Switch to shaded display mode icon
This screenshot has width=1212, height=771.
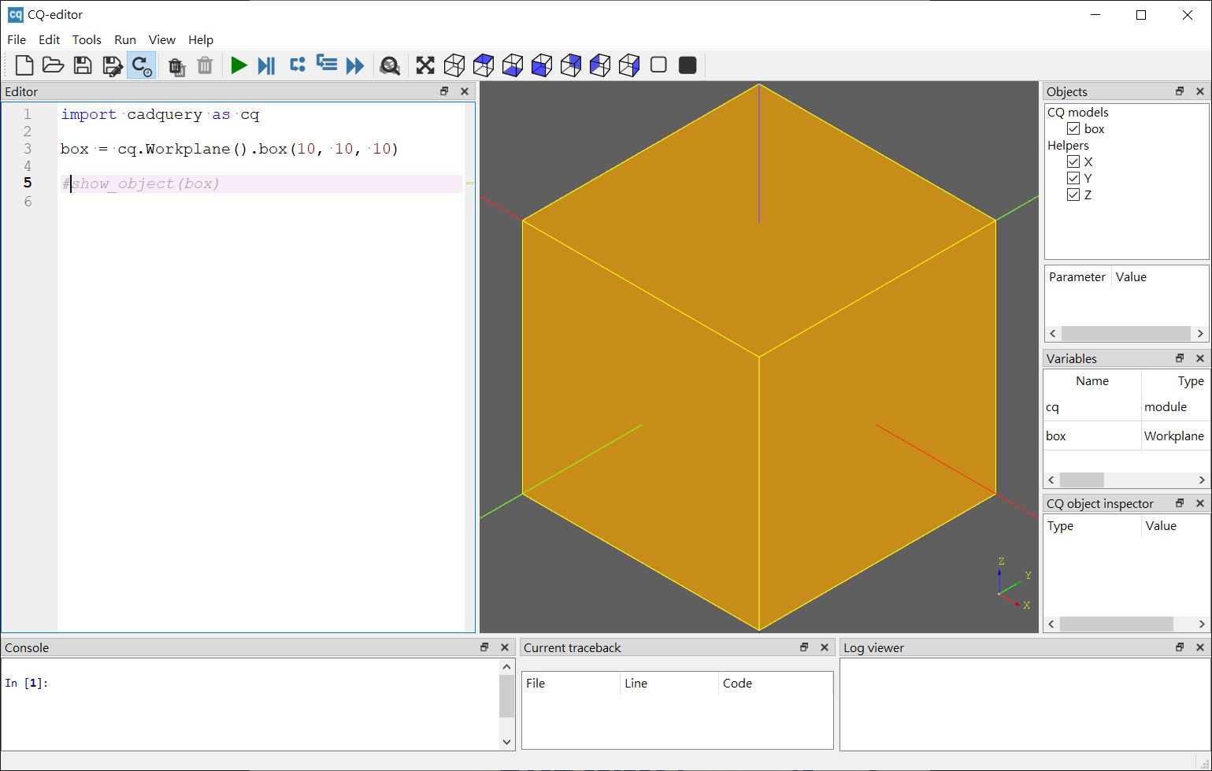point(688,65)
